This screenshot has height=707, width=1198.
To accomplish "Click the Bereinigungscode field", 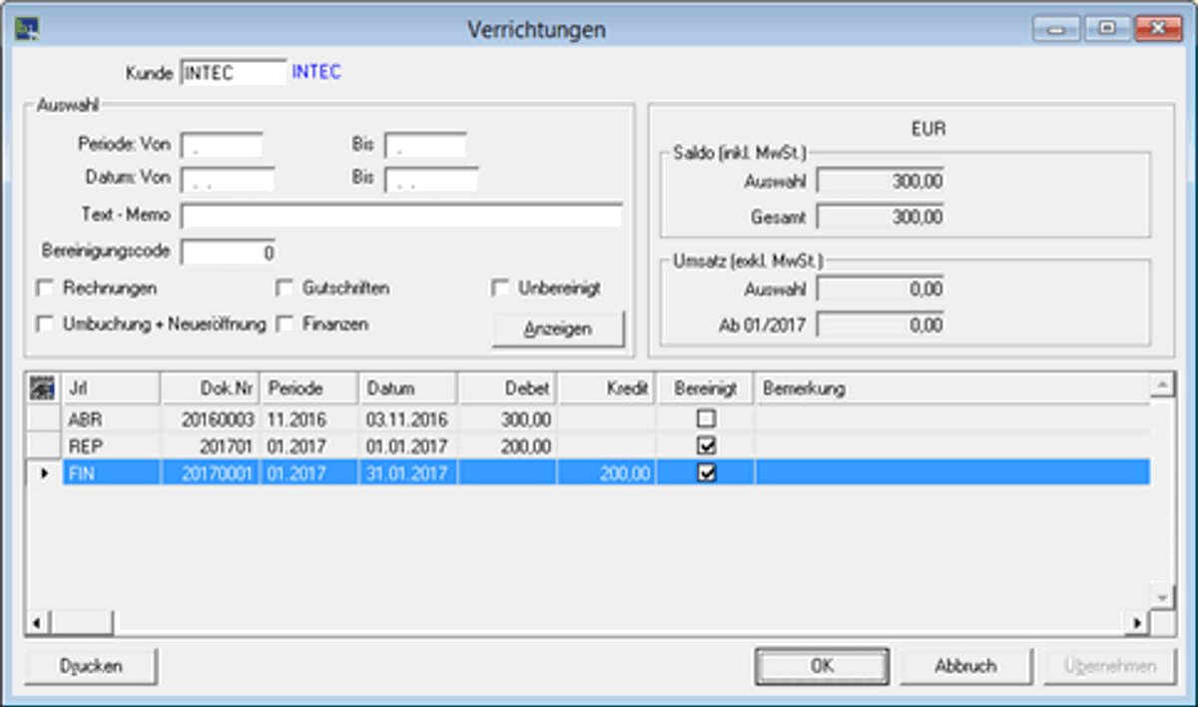I will [229, 252].
